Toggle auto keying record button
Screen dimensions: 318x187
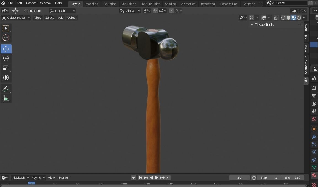tap(133, 178)
